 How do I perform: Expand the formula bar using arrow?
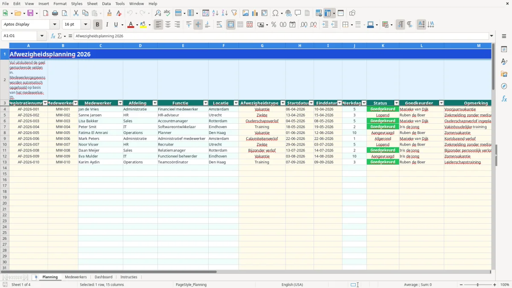(x=492, y=36)
